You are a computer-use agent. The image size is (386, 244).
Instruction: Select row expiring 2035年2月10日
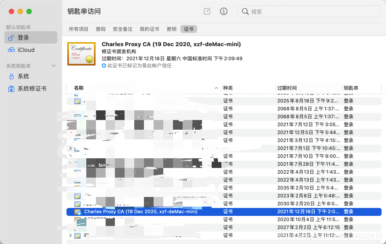click(224, 188)
